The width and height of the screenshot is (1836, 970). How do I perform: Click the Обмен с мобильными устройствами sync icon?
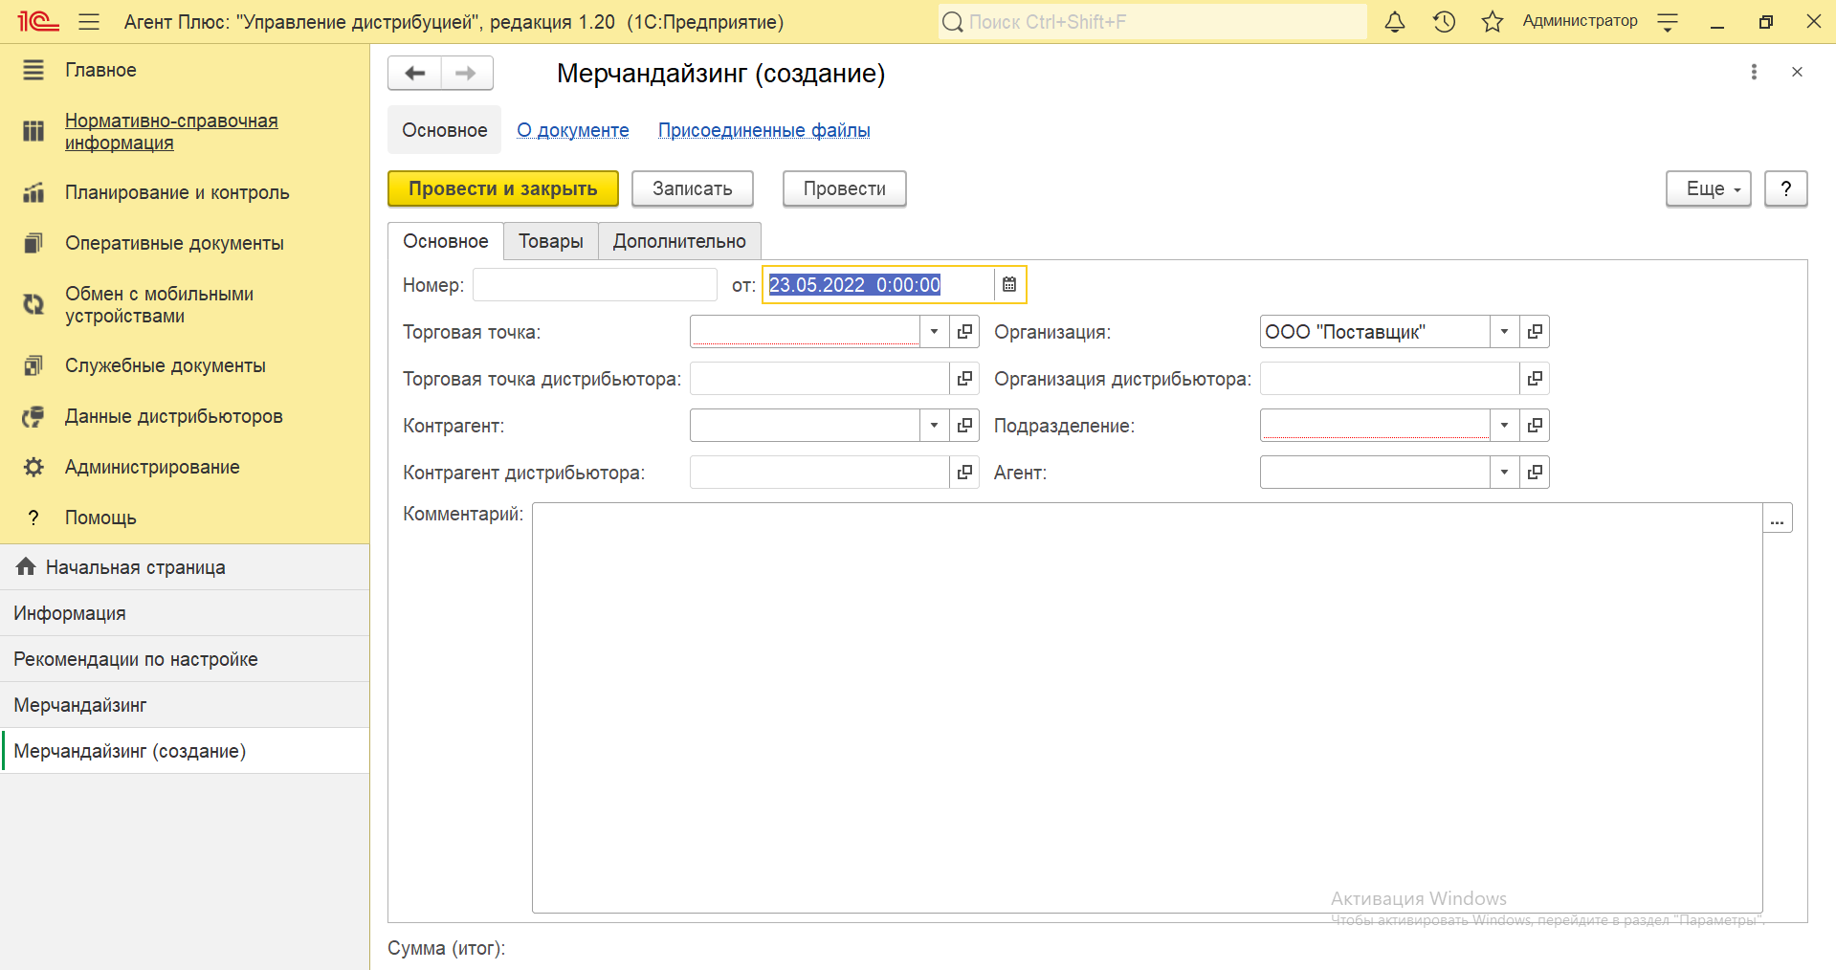(x=33, y=304)
